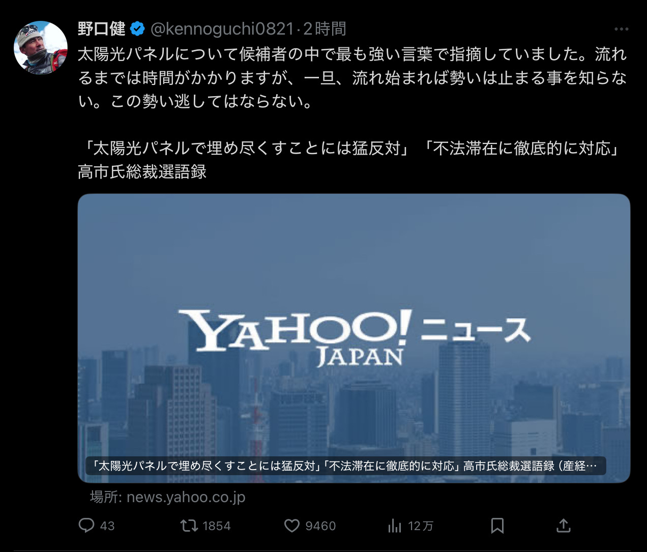
Task: Click the reply speech bubble icon
Action: 86,525
